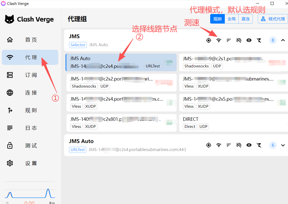Image resolution: width=288 pixels, height=204 pixels.
Task: Open the 连接 connections page
Action: 30,93
